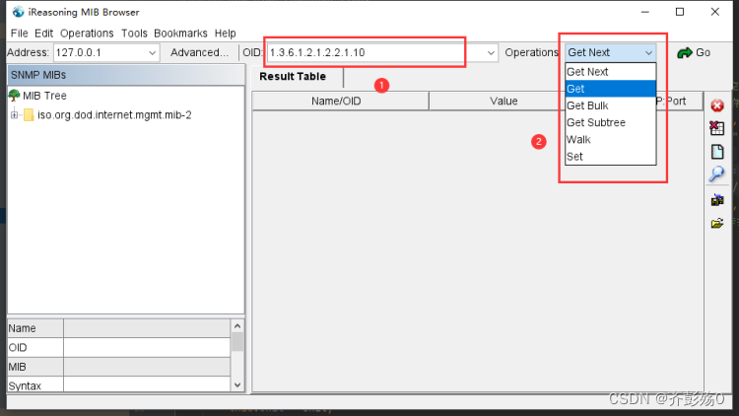
Task: Click the open folder icon in right toolbar
Action: click(x=717, y=223)
